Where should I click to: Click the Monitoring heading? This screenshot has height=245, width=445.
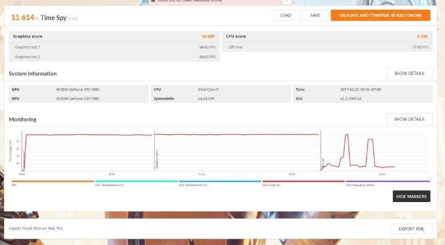22,120
